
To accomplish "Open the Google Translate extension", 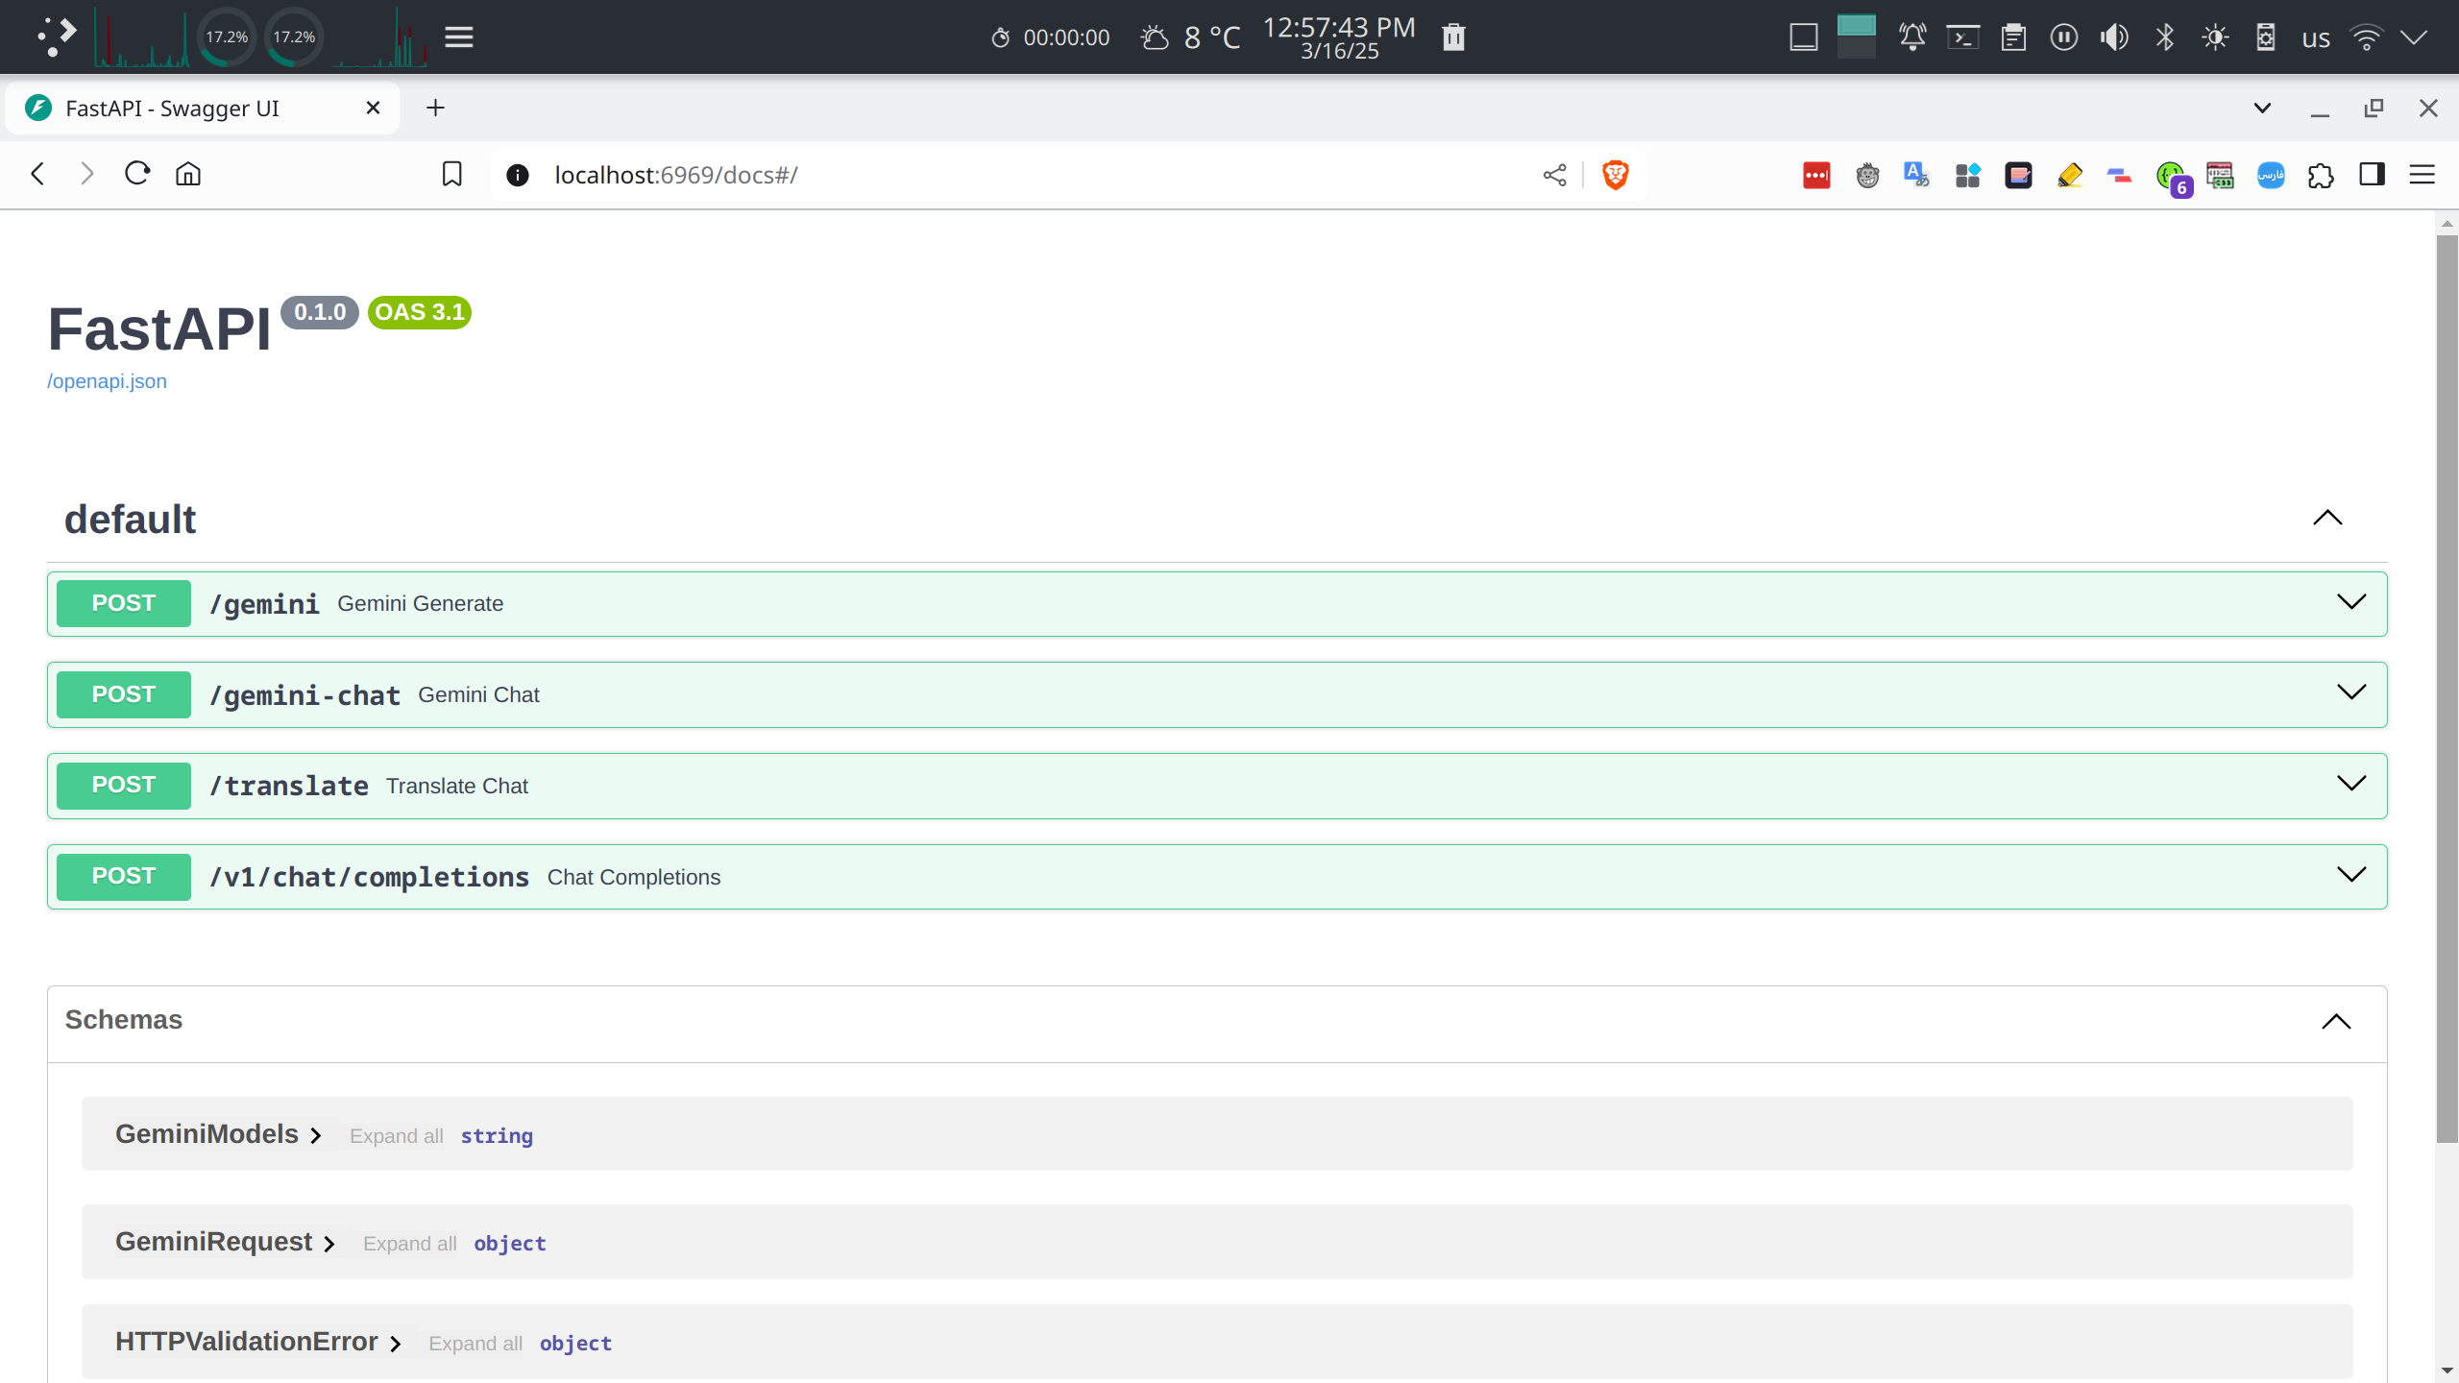I will pos(1916,175).
